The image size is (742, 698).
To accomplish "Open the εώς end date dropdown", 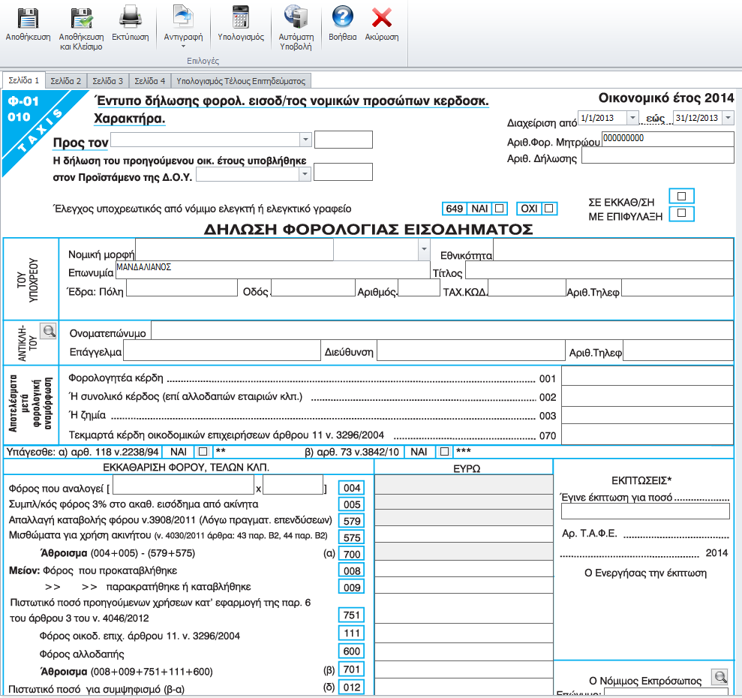I will coord(728,117).
